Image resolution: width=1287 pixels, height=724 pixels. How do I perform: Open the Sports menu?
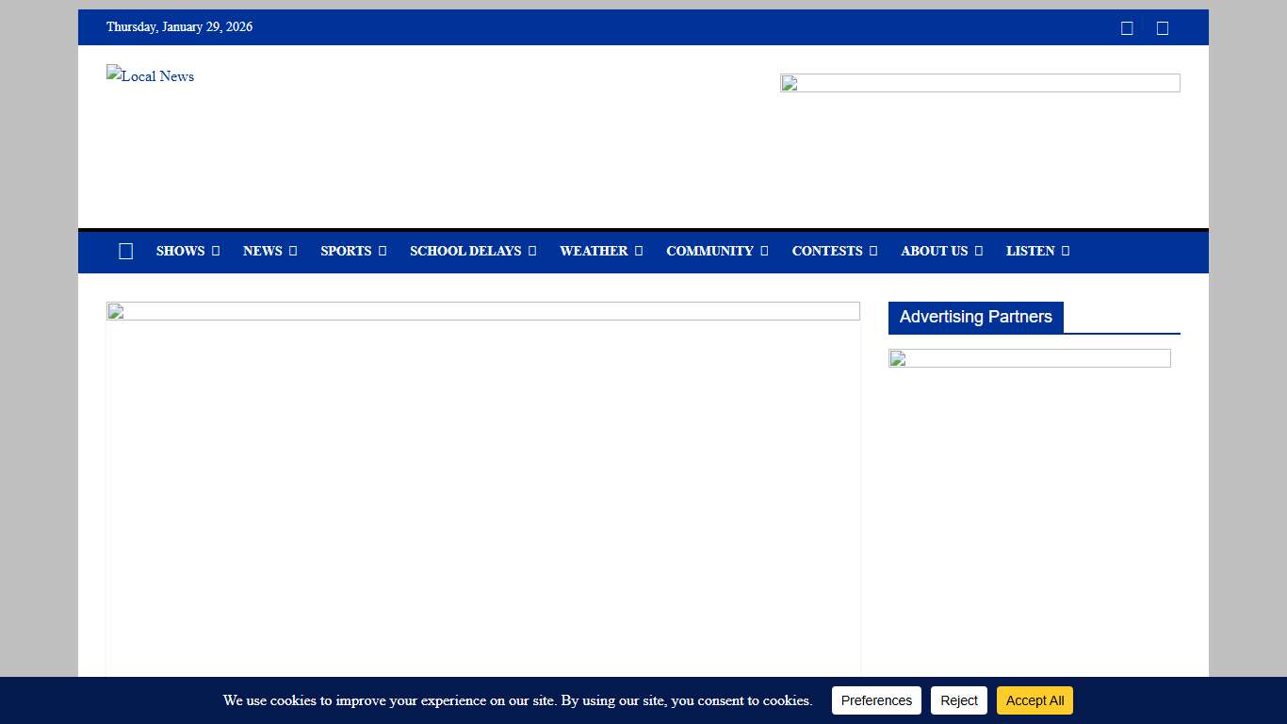tap(346, 252)
